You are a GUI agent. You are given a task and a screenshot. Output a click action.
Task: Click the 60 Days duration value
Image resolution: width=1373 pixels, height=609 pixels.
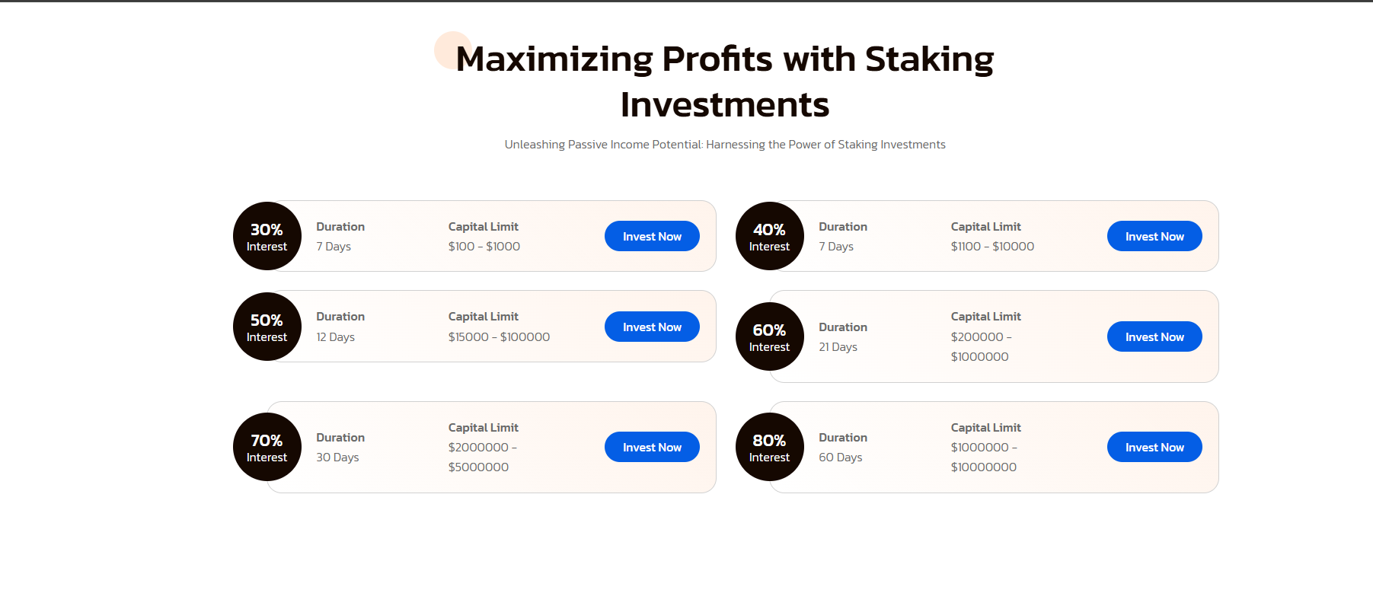840,458
